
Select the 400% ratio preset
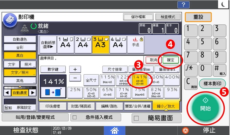[172, 80]
